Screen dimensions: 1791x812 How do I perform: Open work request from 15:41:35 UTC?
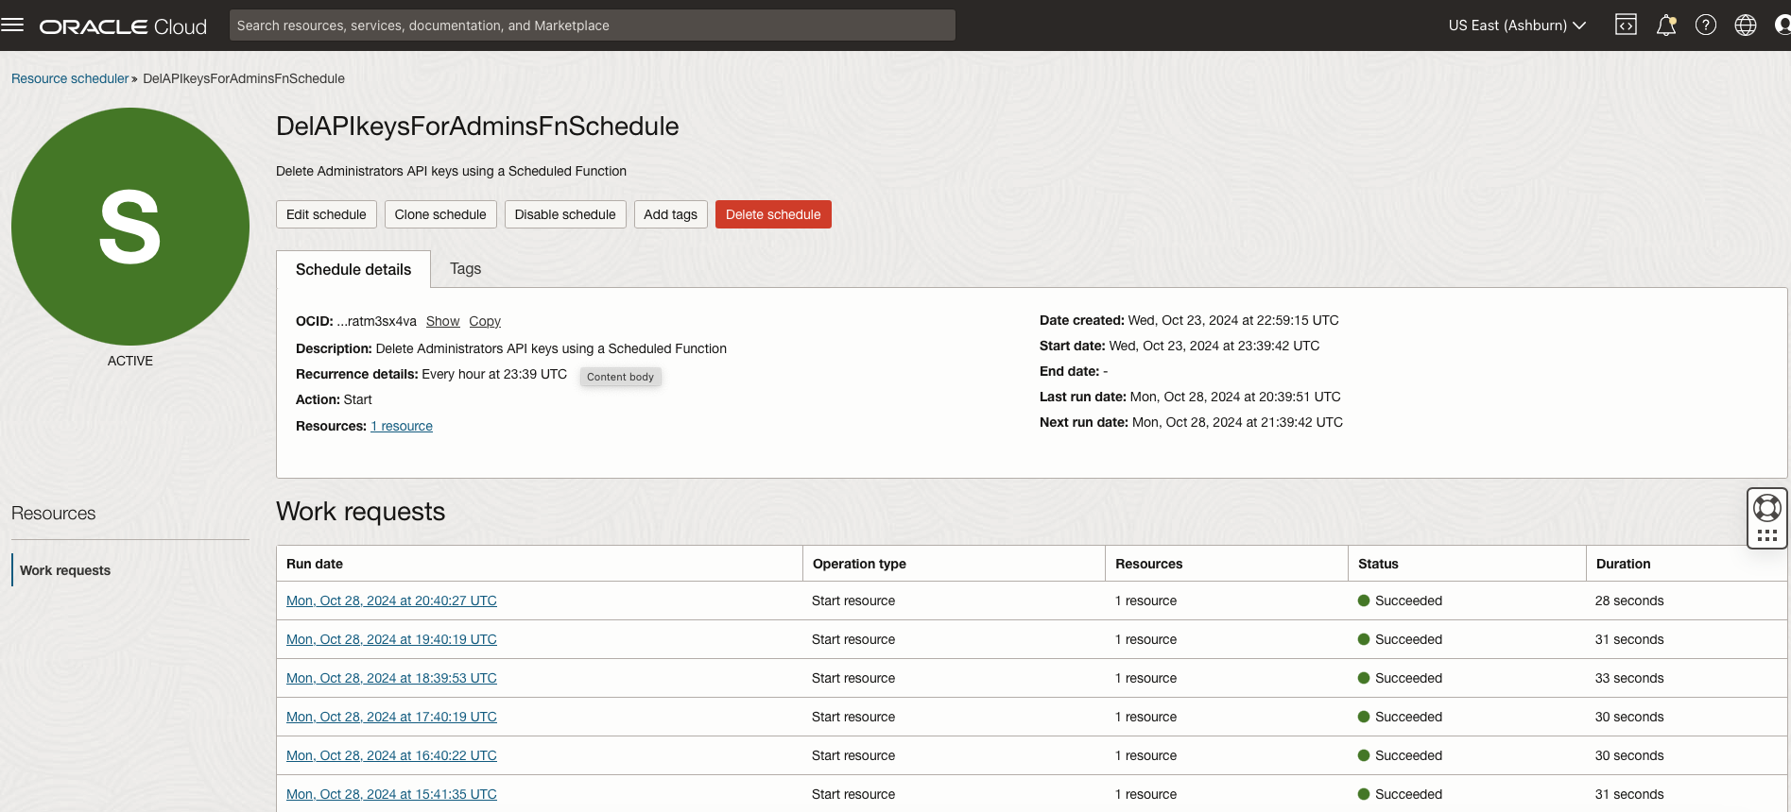coord(391,794)
